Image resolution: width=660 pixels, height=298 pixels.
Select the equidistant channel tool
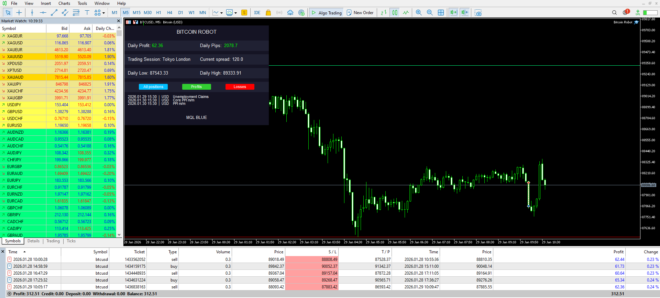(x=65, y=13)
